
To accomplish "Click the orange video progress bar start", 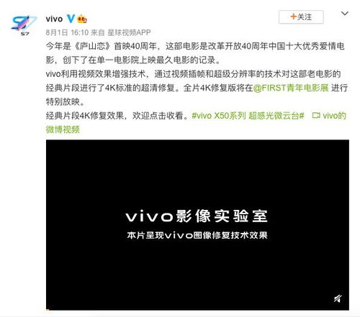I will [48, 310].
